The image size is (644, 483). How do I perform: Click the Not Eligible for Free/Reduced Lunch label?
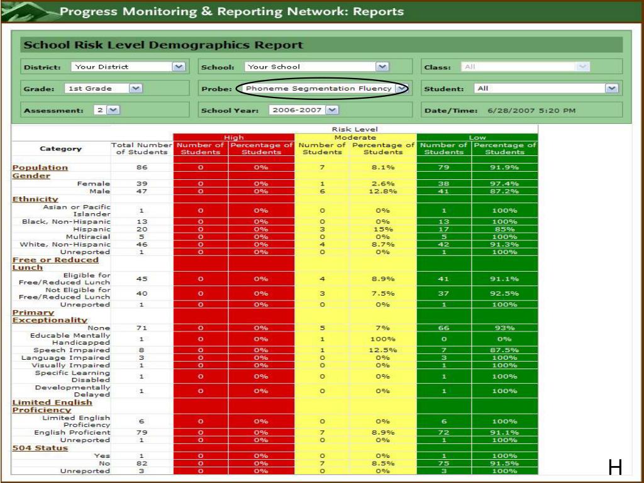coord(65,294)
